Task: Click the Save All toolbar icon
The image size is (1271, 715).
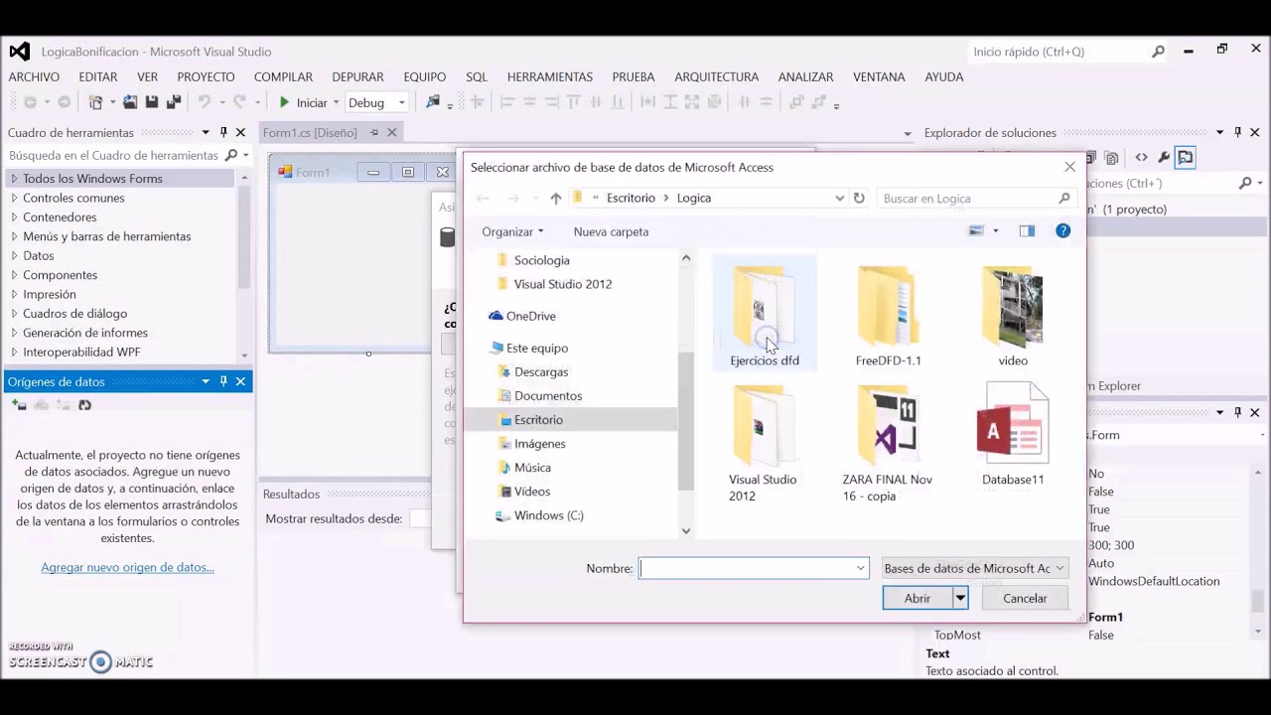Action: click(174, 102)
